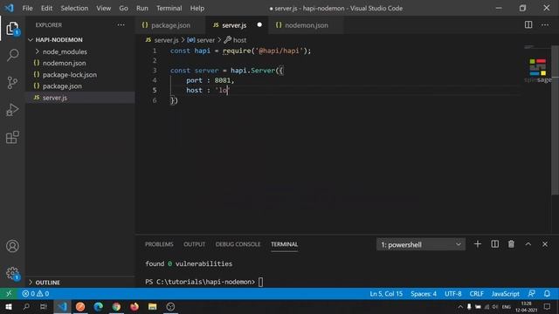
Task: Open the Extensions view
Action: point(12,137)
